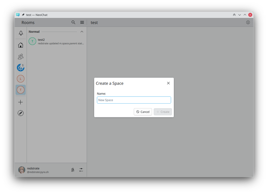Image resolution: width=268 pixels, height=194 pixels.
Task: Open the explore compass icon
Action: pos(21,113)
